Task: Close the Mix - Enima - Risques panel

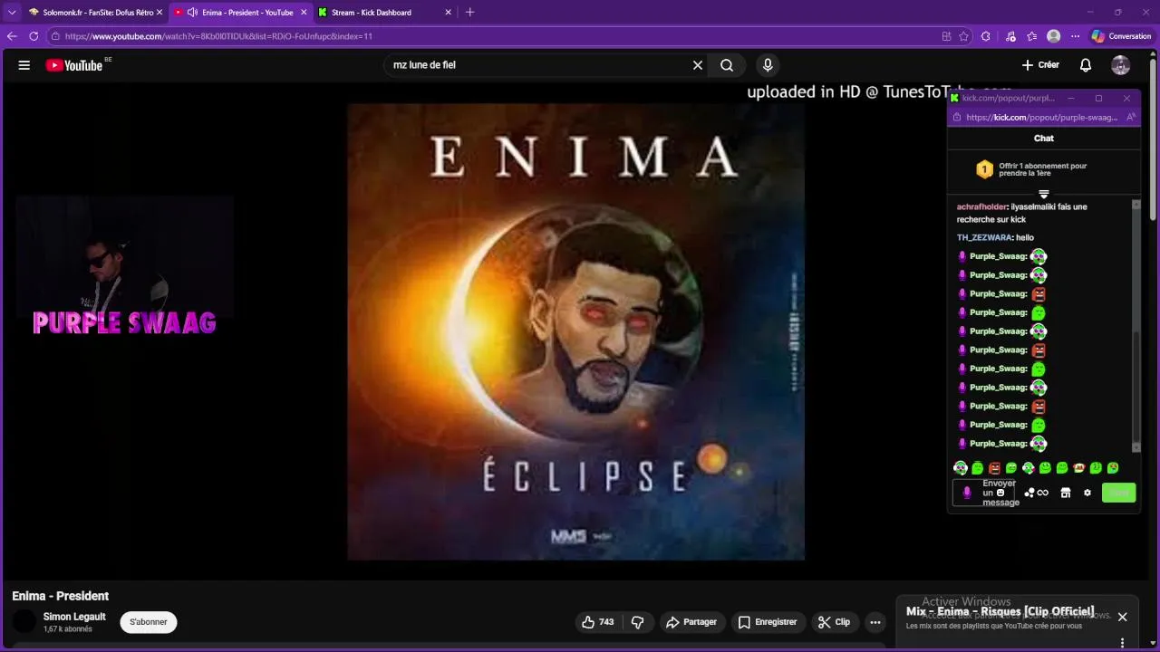Action: click(x=1122, y=617)
